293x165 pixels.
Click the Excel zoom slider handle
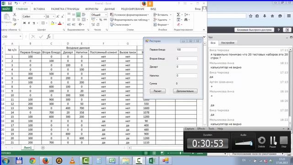coord(180,153)
